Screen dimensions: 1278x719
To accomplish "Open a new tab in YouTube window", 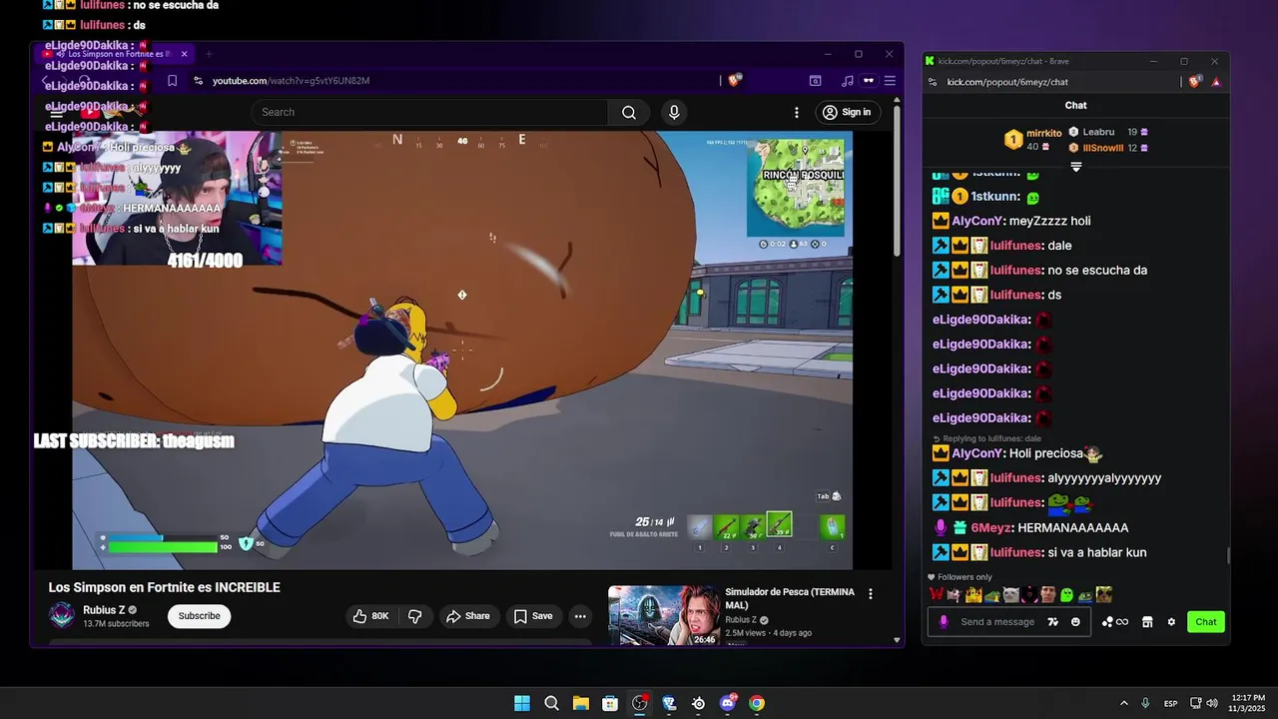I will coord(209,54).
